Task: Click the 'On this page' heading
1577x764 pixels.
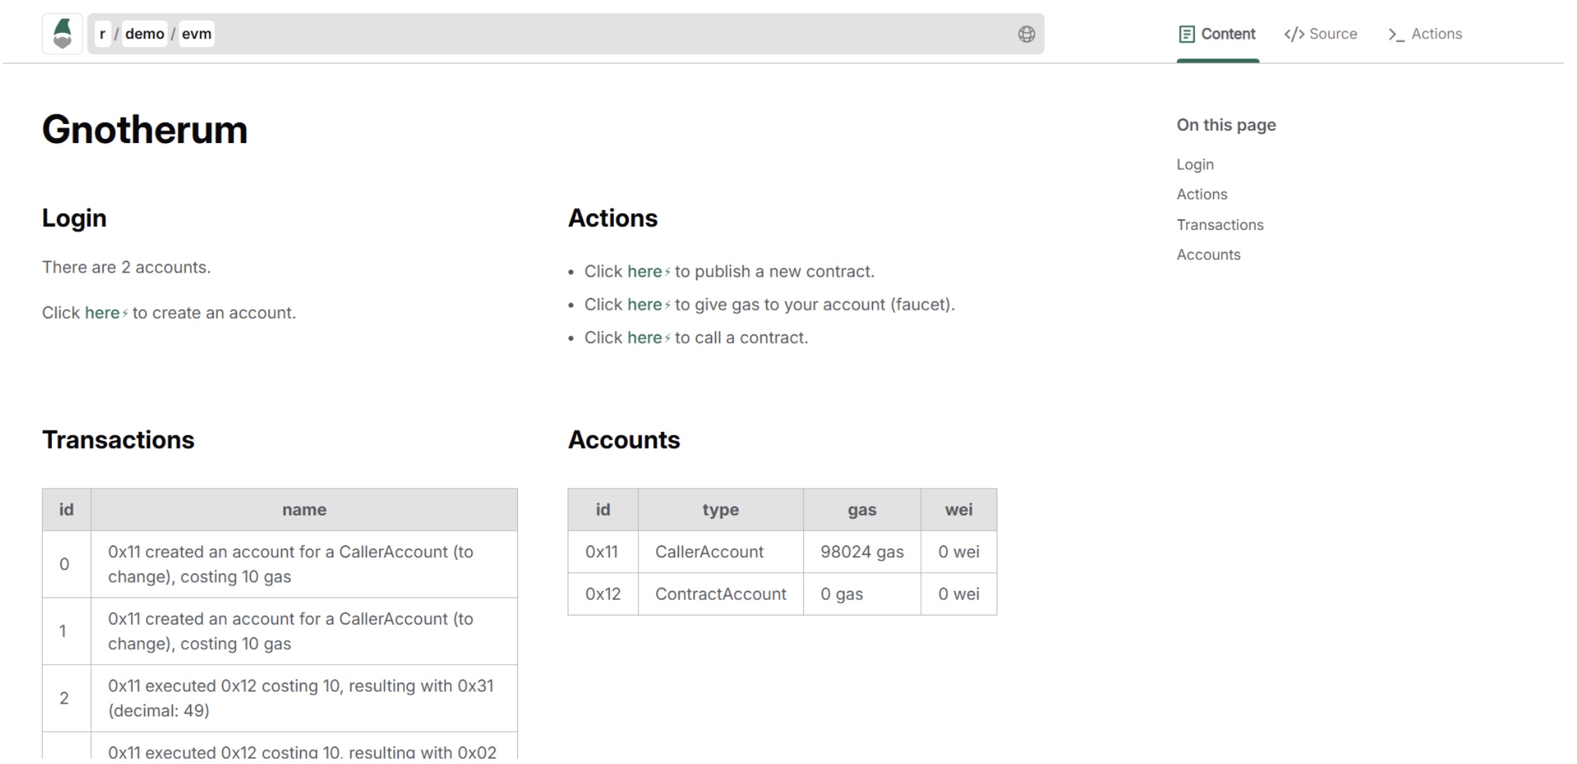Action: click(1226, 125)
